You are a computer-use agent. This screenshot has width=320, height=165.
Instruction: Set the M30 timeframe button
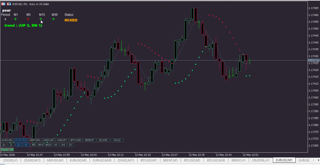point(48,145)
